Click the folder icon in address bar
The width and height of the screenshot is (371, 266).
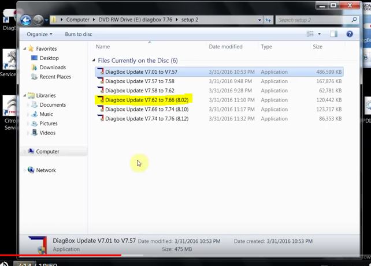(x=54, y=20)
